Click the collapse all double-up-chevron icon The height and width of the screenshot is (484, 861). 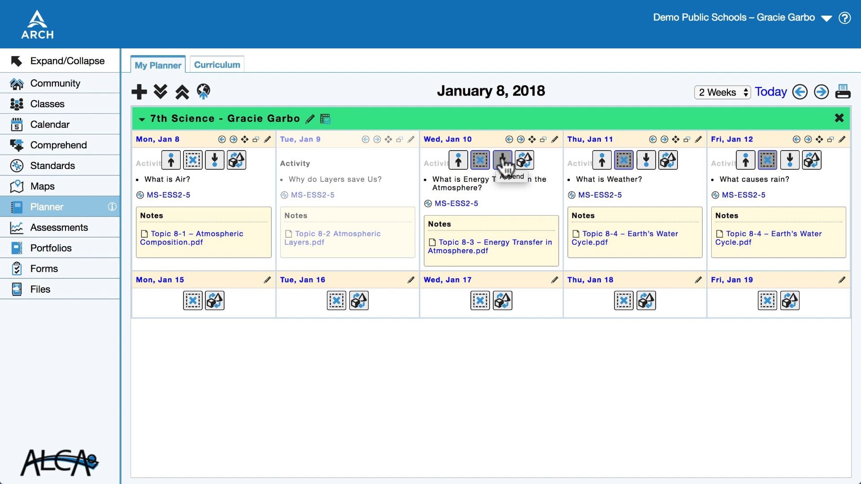182,91
